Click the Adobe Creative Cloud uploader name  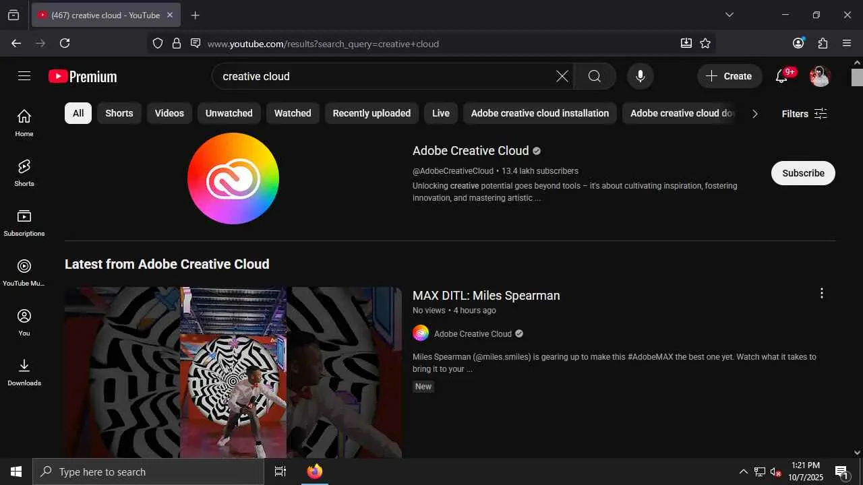[473, 334]
